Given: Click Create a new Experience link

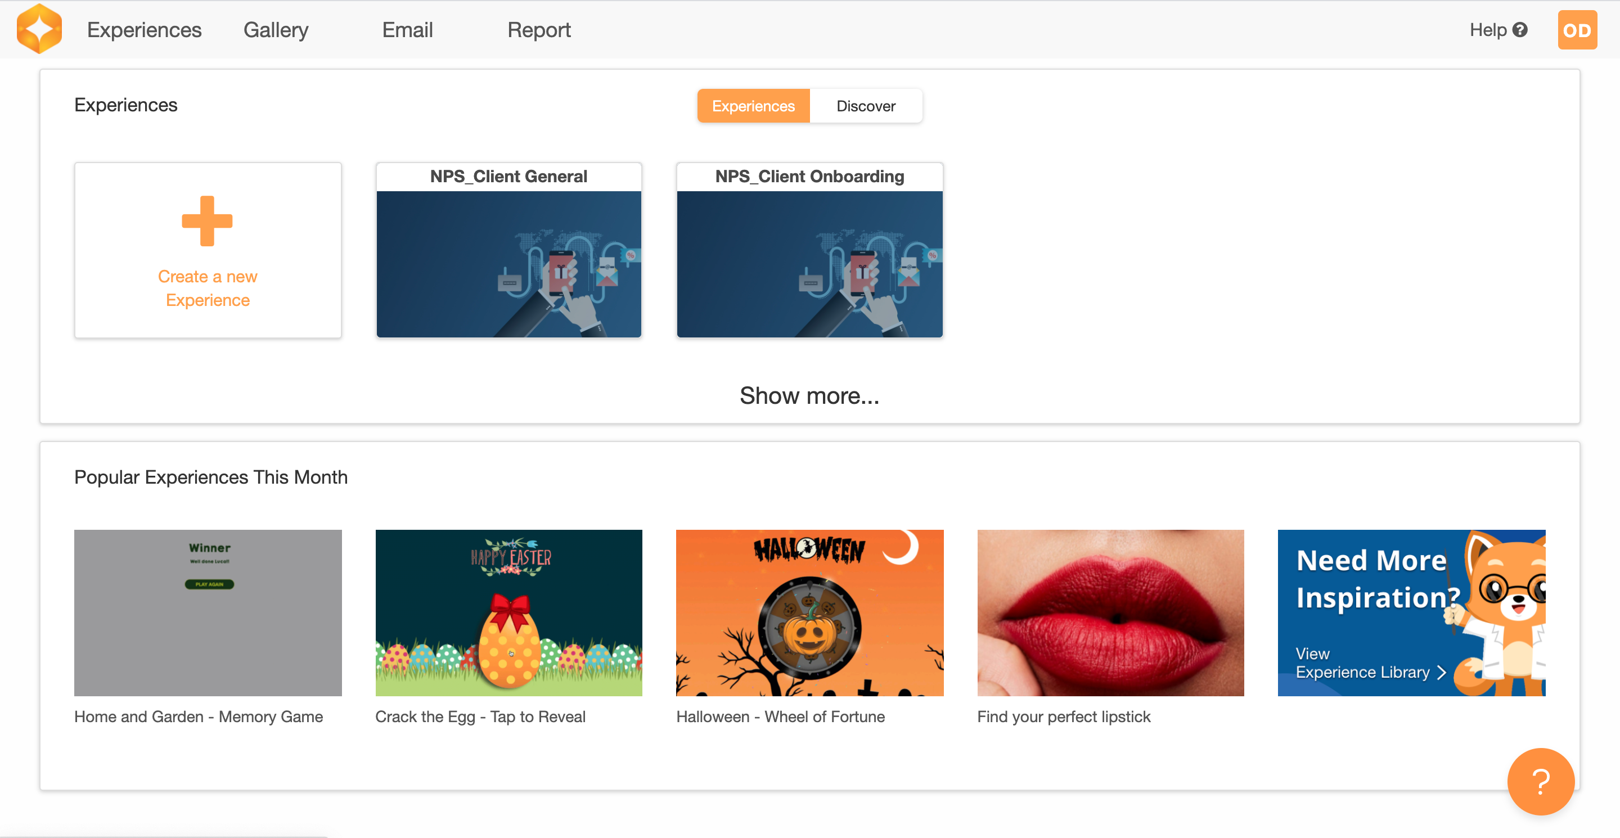Looking at the screenshot, I should (207, 288).
